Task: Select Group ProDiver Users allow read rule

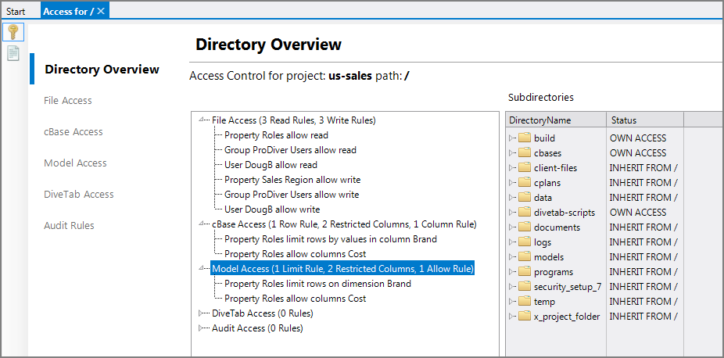Action: point(290,150)
